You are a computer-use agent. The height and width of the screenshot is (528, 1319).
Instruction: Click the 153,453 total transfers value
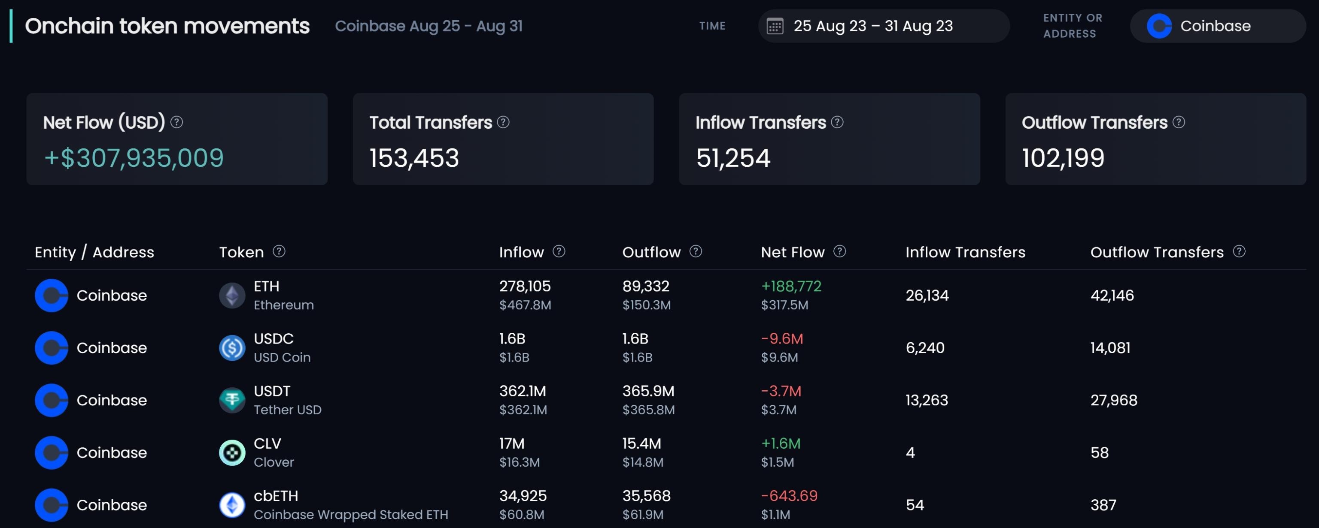tap(414, 157)
